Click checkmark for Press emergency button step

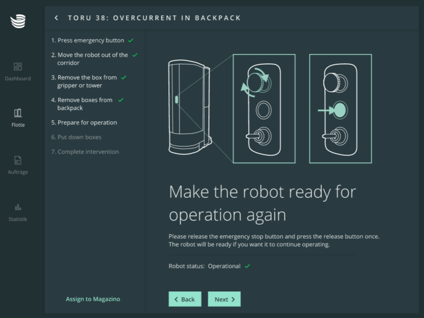point(131,41)
